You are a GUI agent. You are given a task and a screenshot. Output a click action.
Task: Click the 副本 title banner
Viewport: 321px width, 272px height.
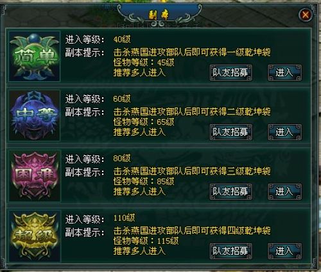click(x=159, y=15)
